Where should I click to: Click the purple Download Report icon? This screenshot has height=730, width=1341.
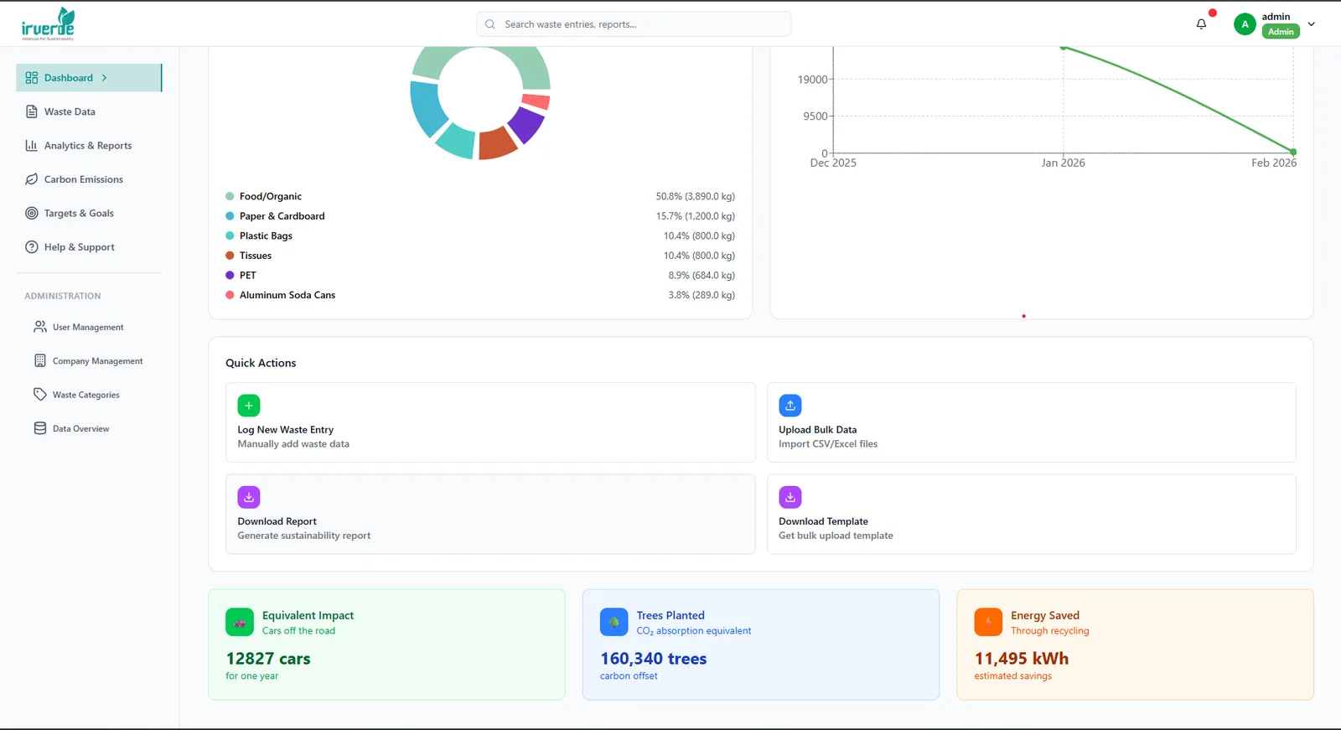tap(249, 497)
